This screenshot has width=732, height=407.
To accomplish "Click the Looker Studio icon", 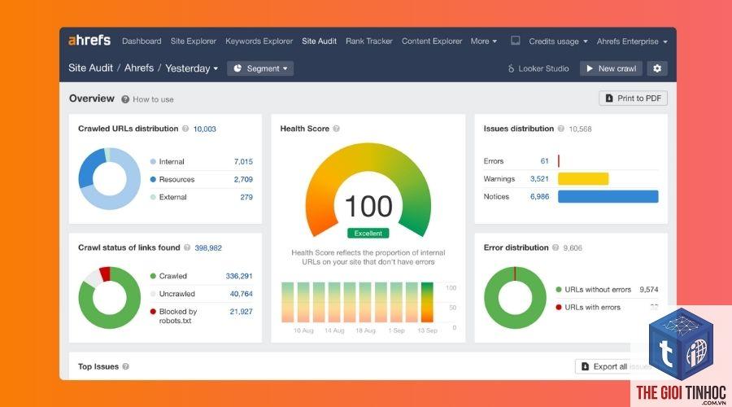I will (x=512, y=68).
